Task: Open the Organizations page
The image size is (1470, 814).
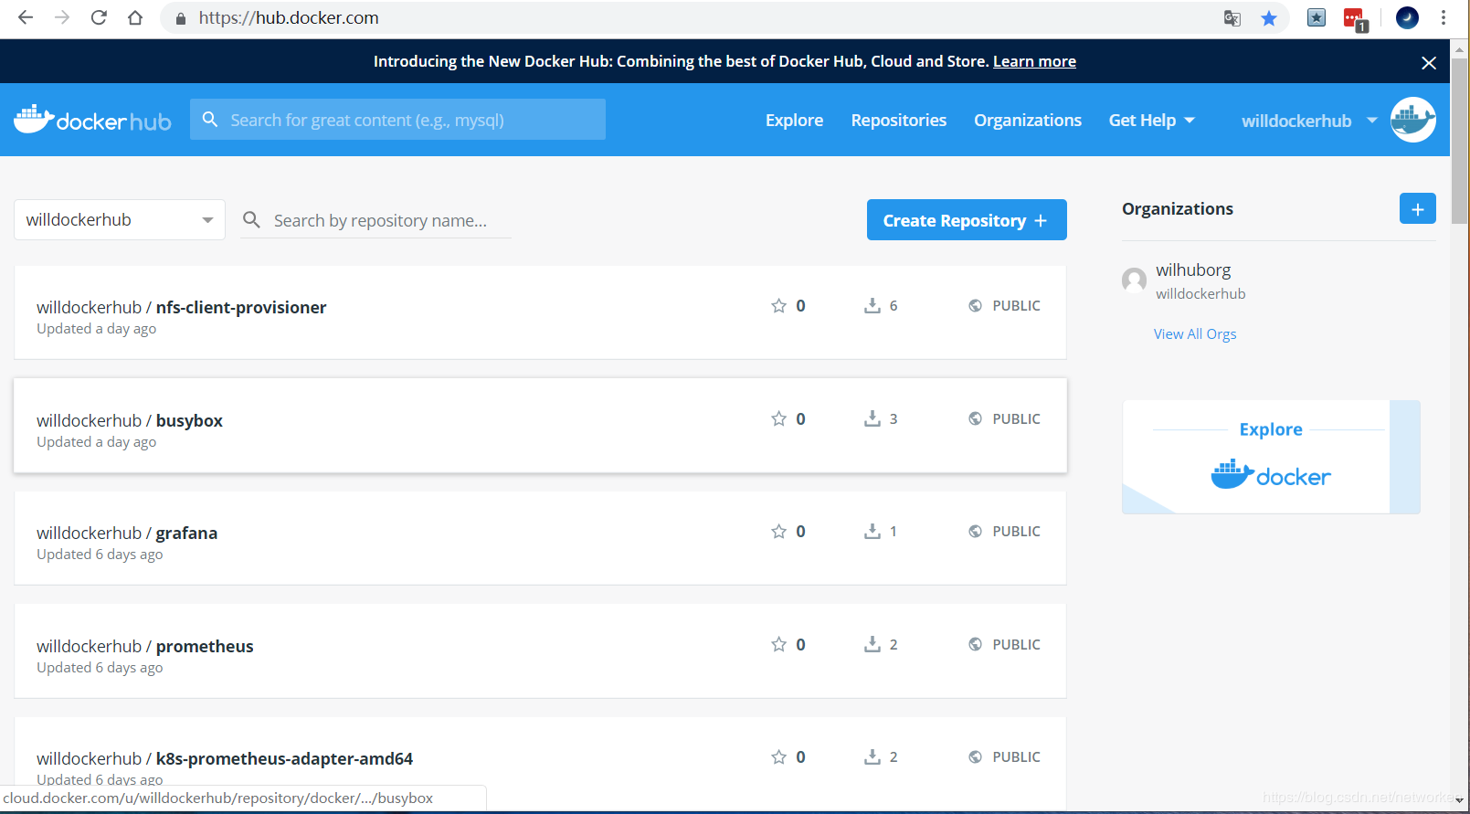Action: 1028,121
